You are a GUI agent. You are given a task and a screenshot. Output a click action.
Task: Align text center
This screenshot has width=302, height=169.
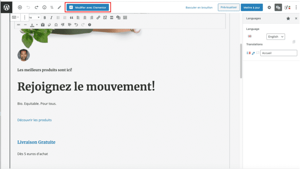(85, 18)
